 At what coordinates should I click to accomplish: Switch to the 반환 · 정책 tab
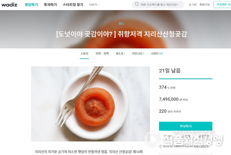tap(102, 54)
